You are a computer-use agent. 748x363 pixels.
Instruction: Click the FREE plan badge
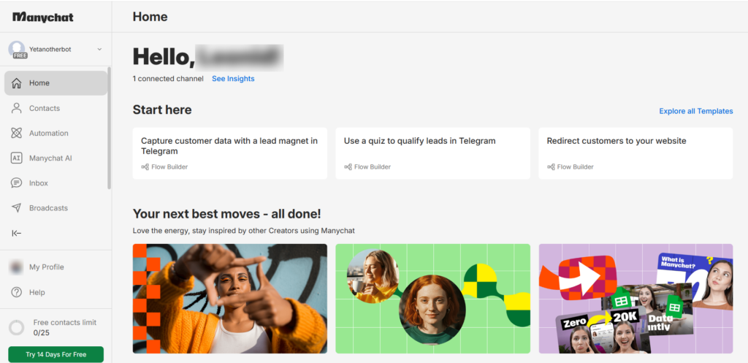(x=20, y=56)
